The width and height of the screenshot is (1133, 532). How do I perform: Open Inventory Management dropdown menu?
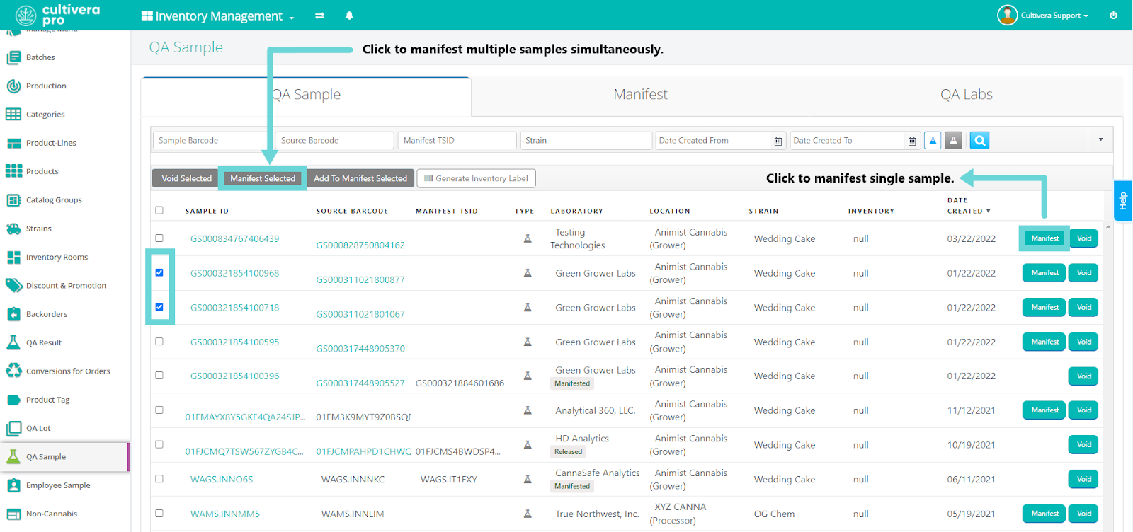point(217,16)
